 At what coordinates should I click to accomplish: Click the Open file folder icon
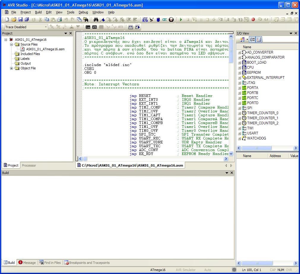(14, 20)
